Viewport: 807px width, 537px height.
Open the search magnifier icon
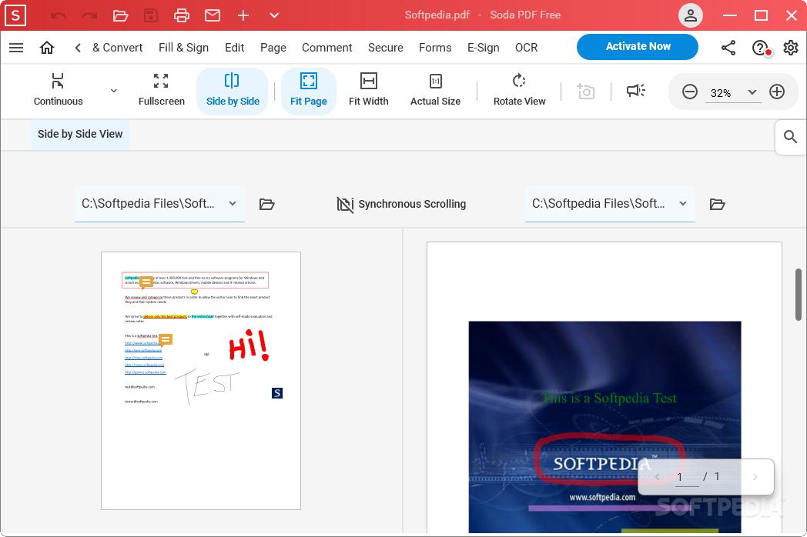(x=790, y=136)
